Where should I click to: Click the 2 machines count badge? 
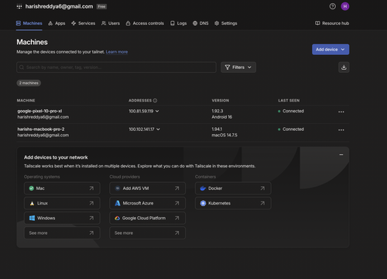pos(29,83)
